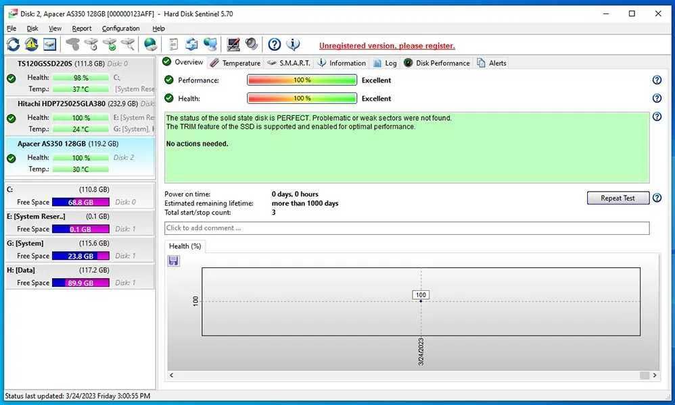Screen dimensions: 675x405
Task: Open Help with the toolbar question mark icon
Action: coord(274,45)
